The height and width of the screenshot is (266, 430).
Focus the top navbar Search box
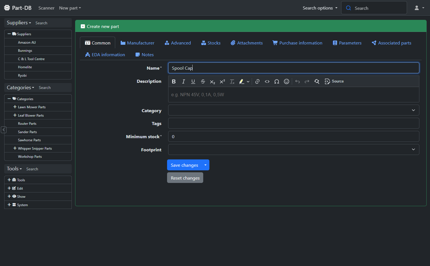point(374,8)
